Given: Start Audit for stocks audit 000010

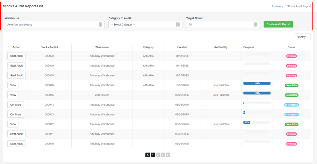Looking at the screenshot, I should point(16,144).
